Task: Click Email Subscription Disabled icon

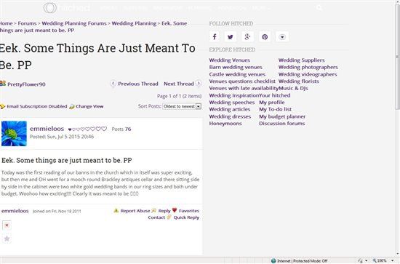Action: click(3, 106)
